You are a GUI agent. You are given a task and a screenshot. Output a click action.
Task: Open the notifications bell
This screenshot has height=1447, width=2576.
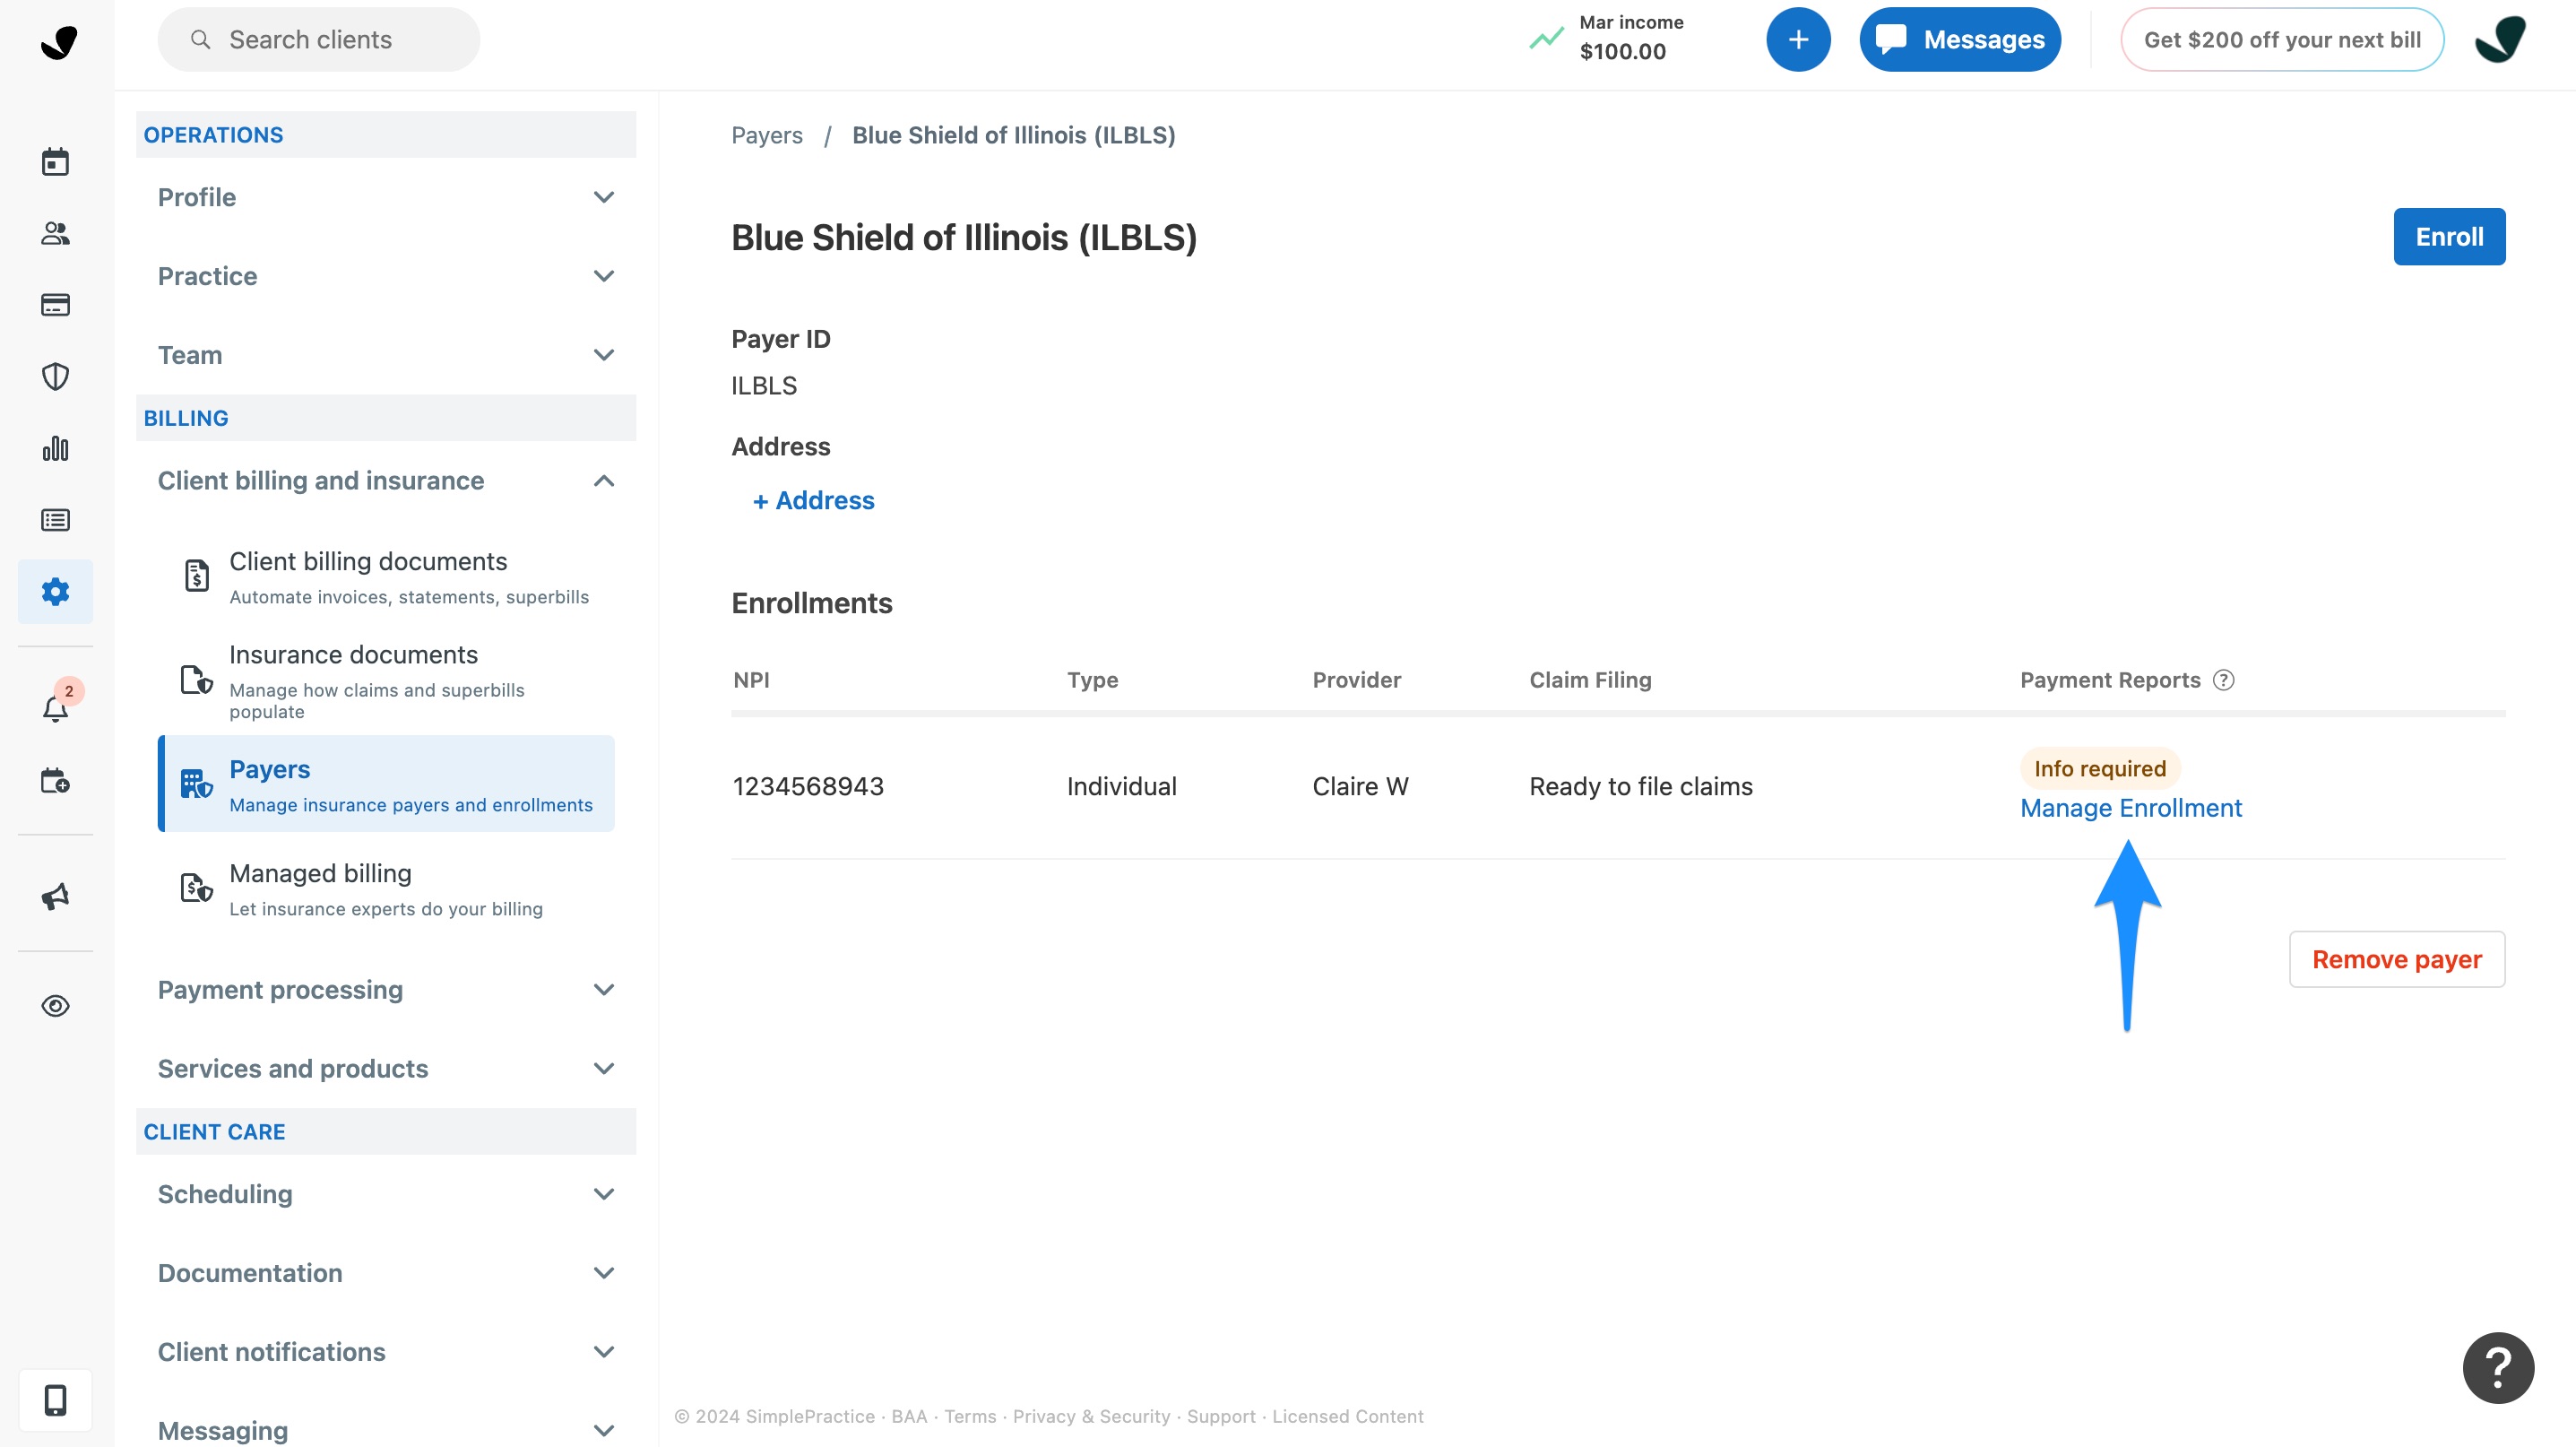55,710
